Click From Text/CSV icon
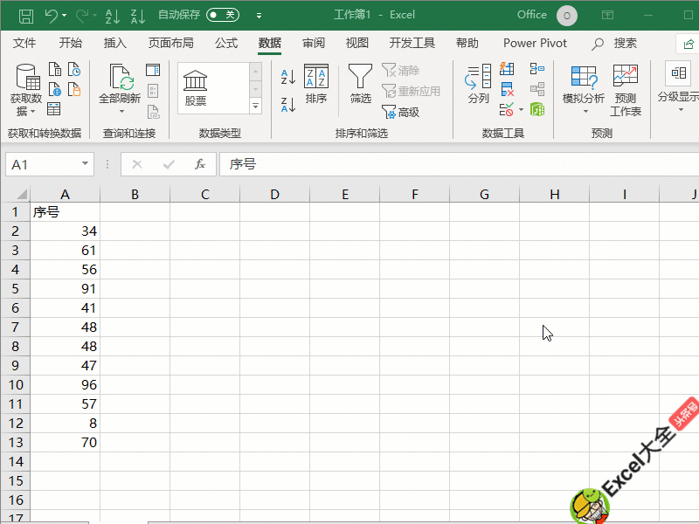This screenshot has height=524, width=699. (55, 70)
